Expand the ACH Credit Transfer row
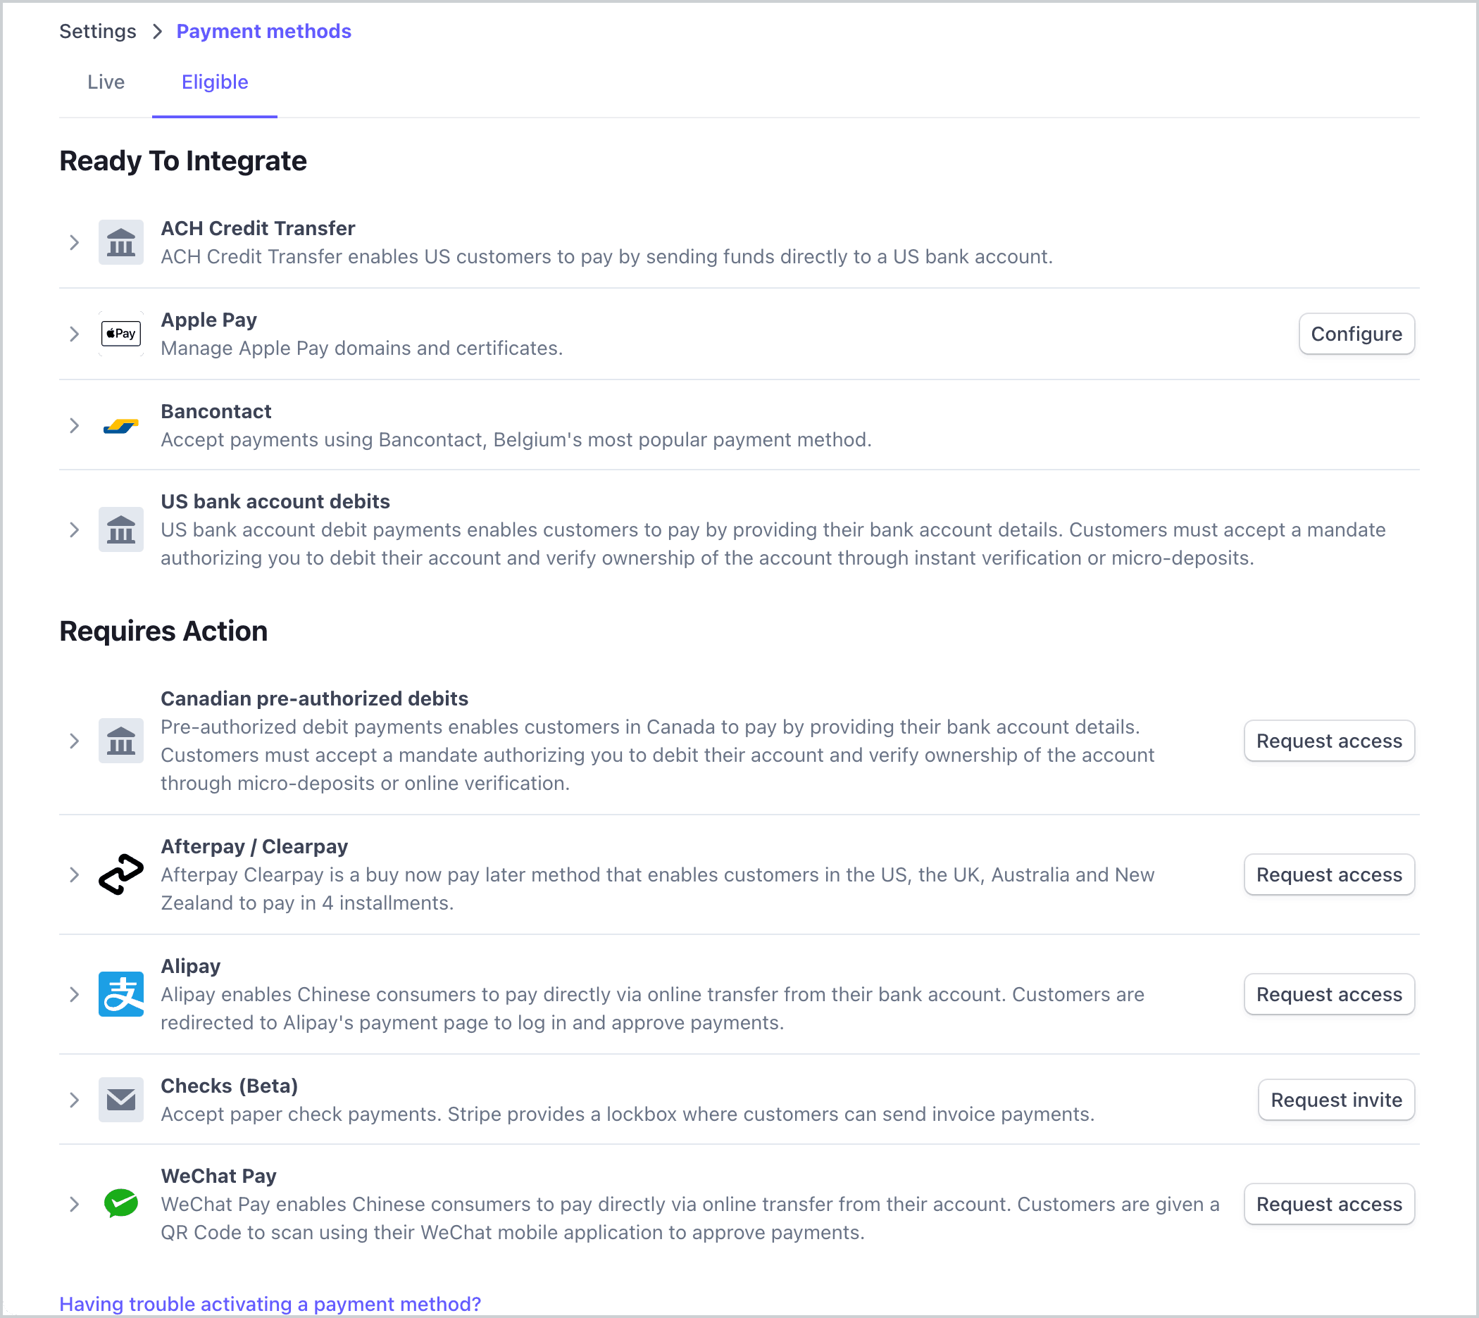The image size is (1479, 1318). (74, 241)
